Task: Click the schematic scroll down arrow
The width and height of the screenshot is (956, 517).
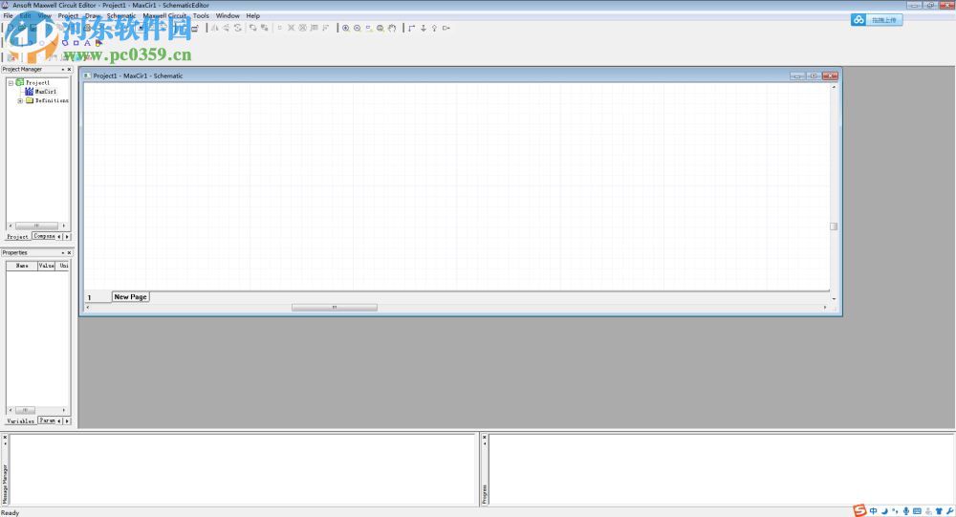Action: (x=834, y=298)
